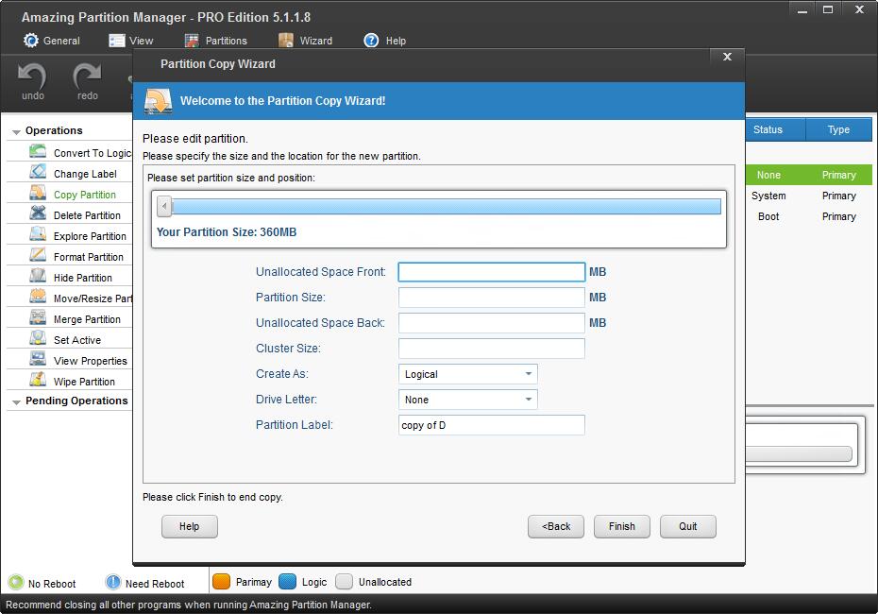Open the Wizard menu
This screenshot has height=614, width=878.
[x=305, y=41]
